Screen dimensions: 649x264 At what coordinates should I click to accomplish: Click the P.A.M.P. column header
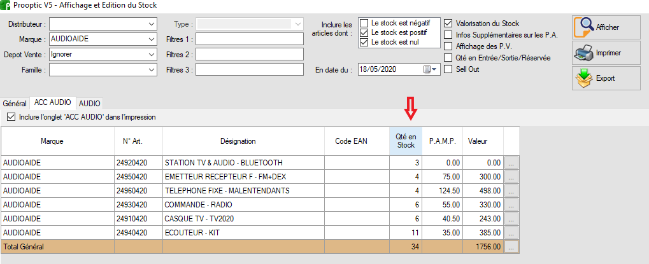click(x=443, y=141)
